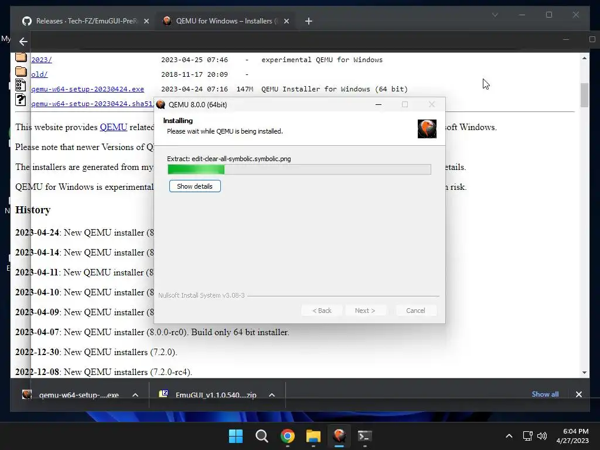
Task: Click the old folder icon
Action: pyautogui.click(x=21, y=71)
